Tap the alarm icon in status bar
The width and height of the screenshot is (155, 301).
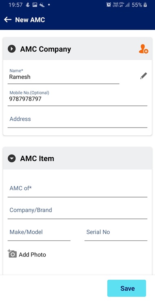point(108,5)
